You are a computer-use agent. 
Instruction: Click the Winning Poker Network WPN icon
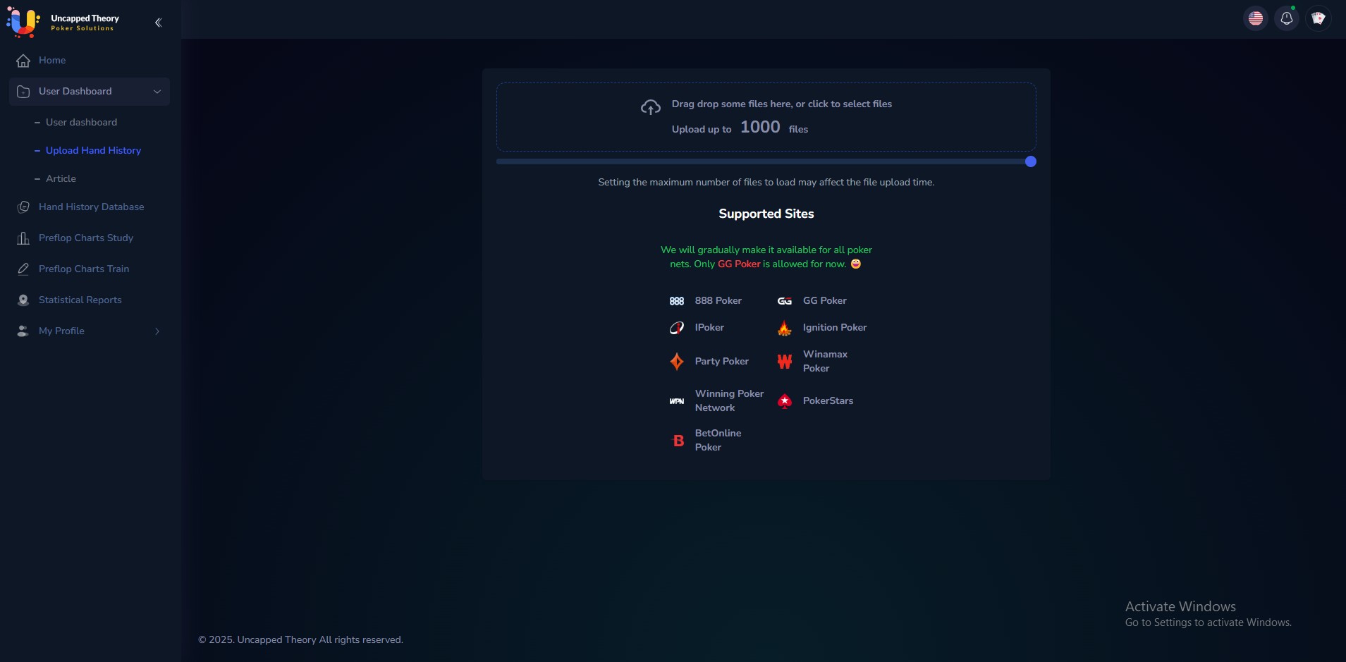[x=677, y=401]
